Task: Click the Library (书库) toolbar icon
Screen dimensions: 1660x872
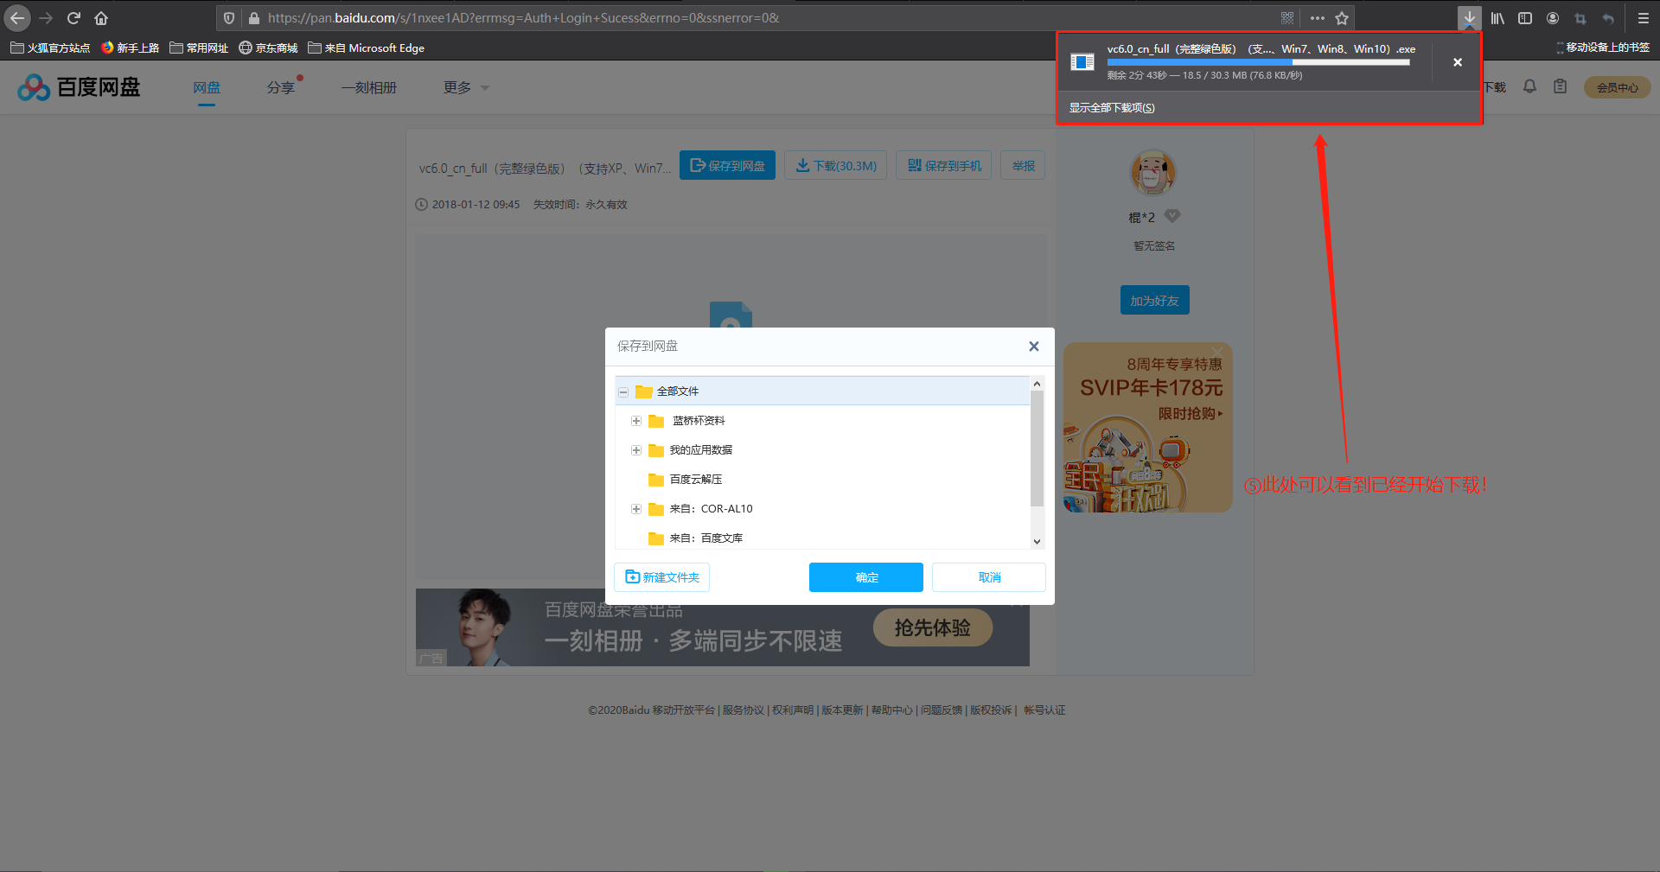Action: click(x=1497, y=17)
